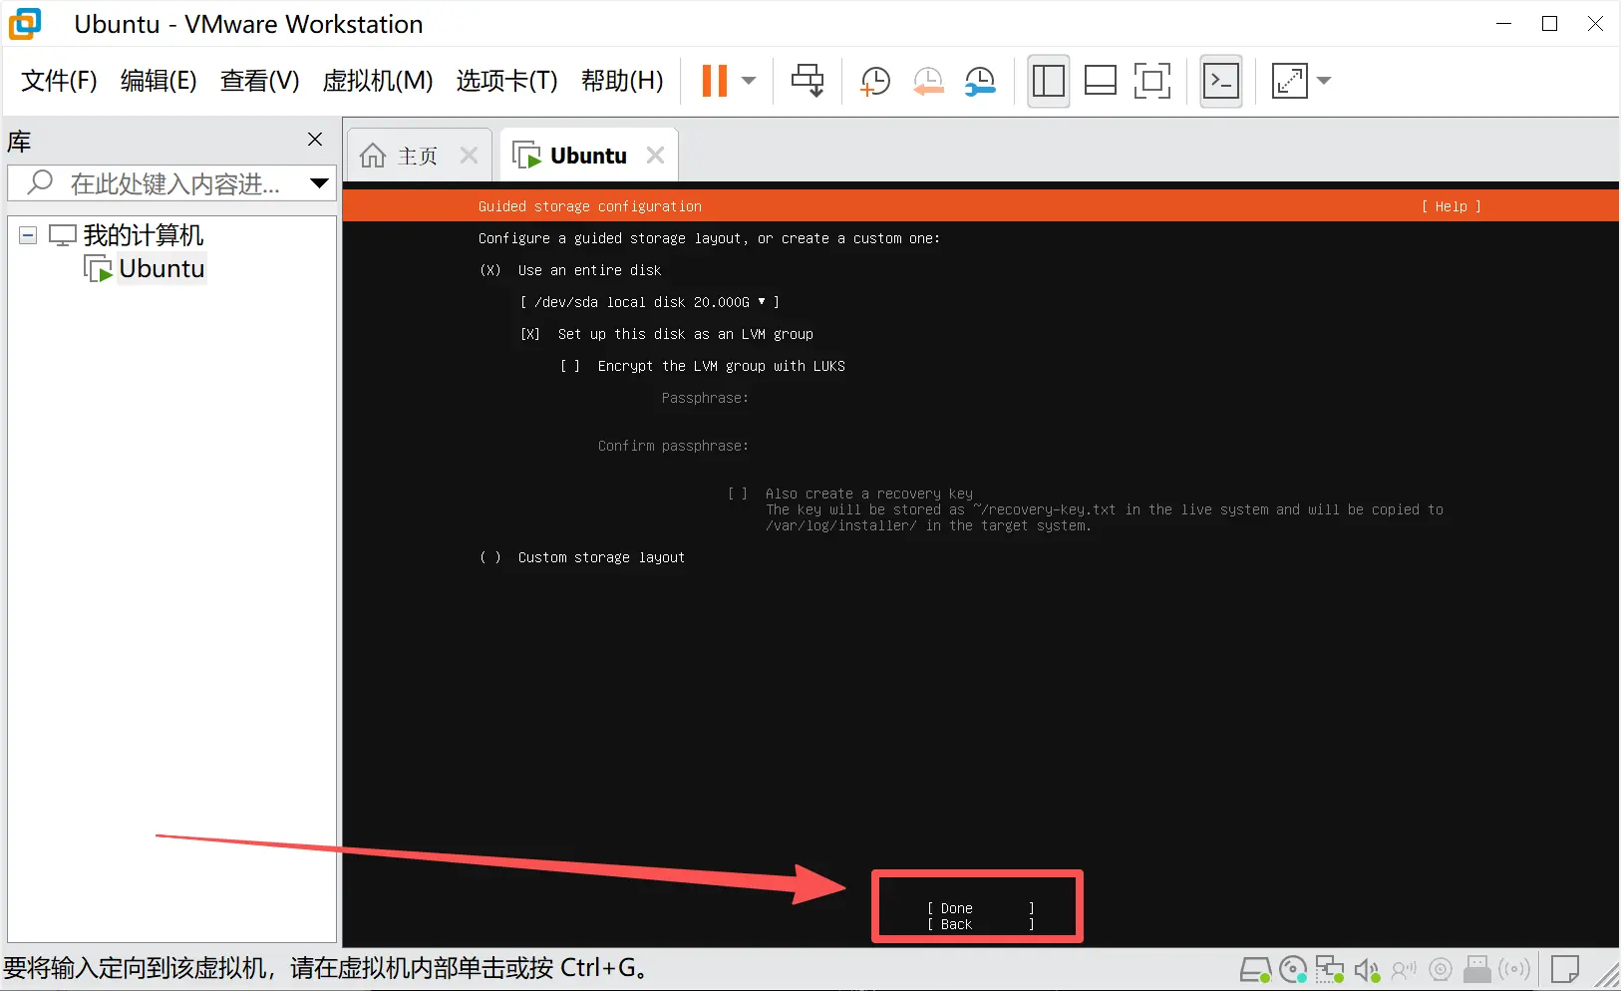Click the Help button in installer header
The image size is (1621, 991).
point(1451,206)
